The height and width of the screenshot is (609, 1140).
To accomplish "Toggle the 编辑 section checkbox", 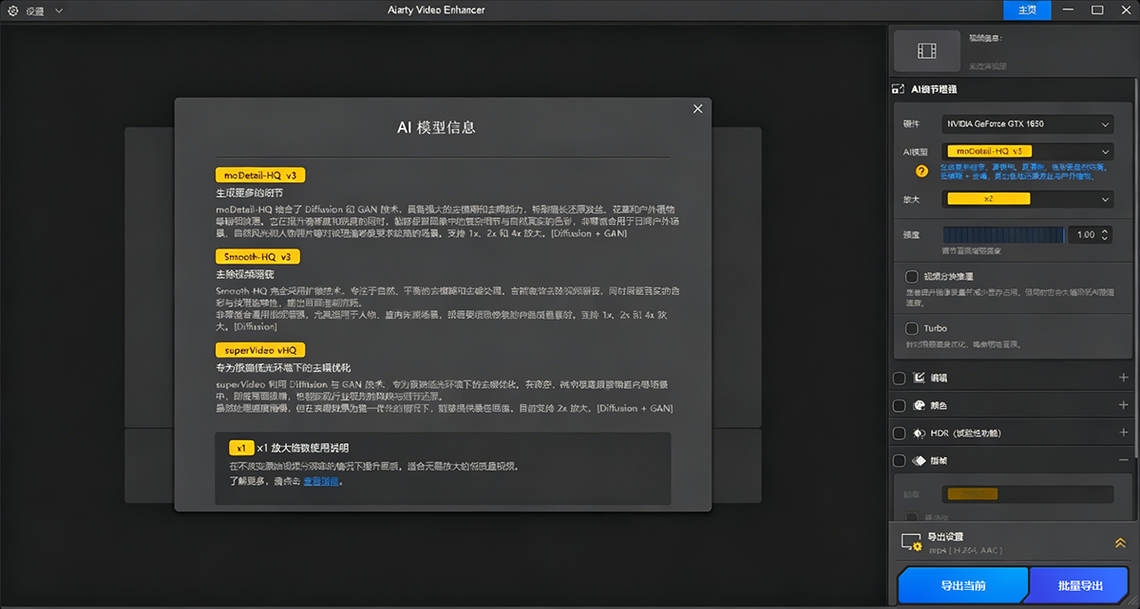I will pos(900,378).
